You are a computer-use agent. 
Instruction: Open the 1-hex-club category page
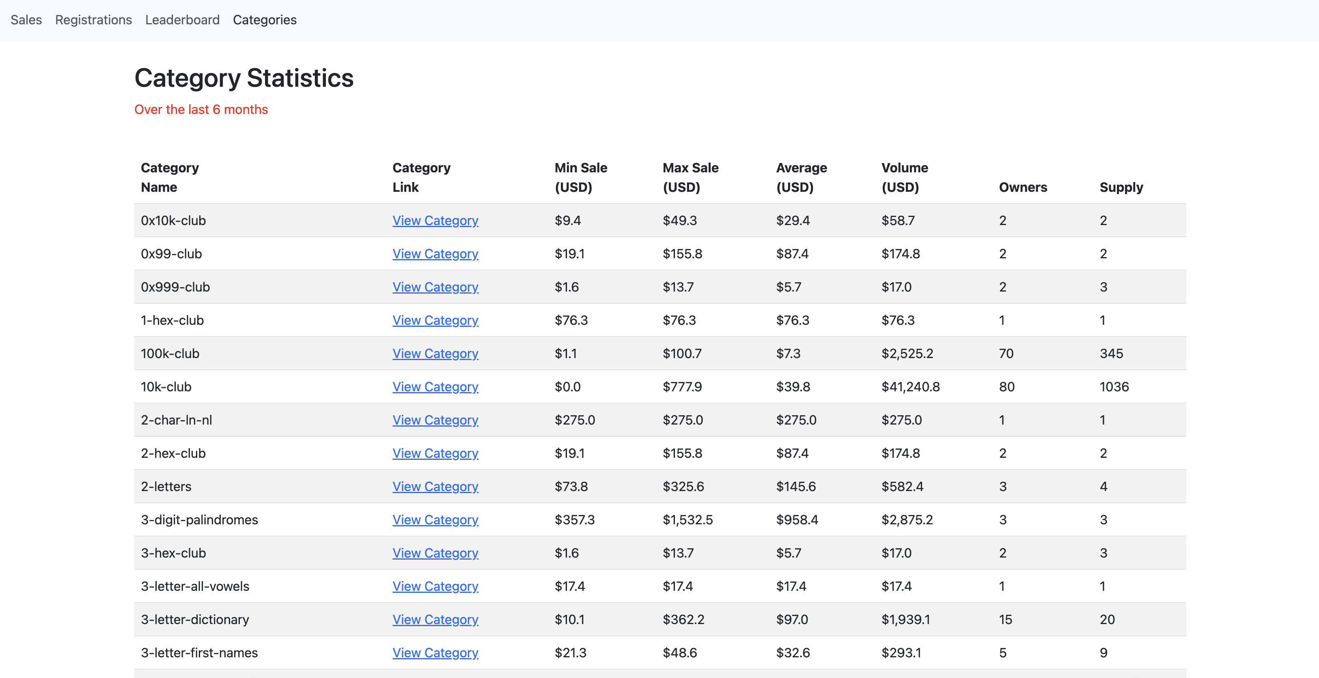[x=435, y=320]
